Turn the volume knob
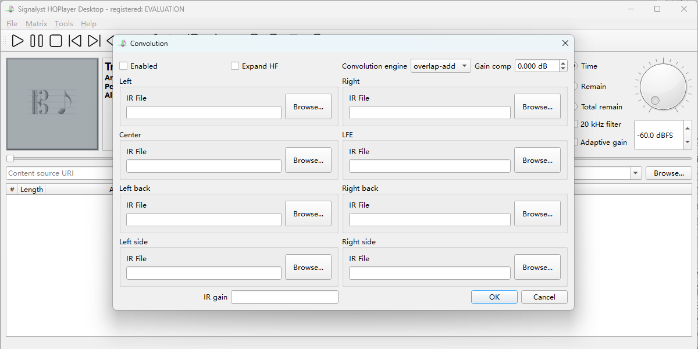The width and height of the screenshot is (698, 349). (x=663, y=87)
